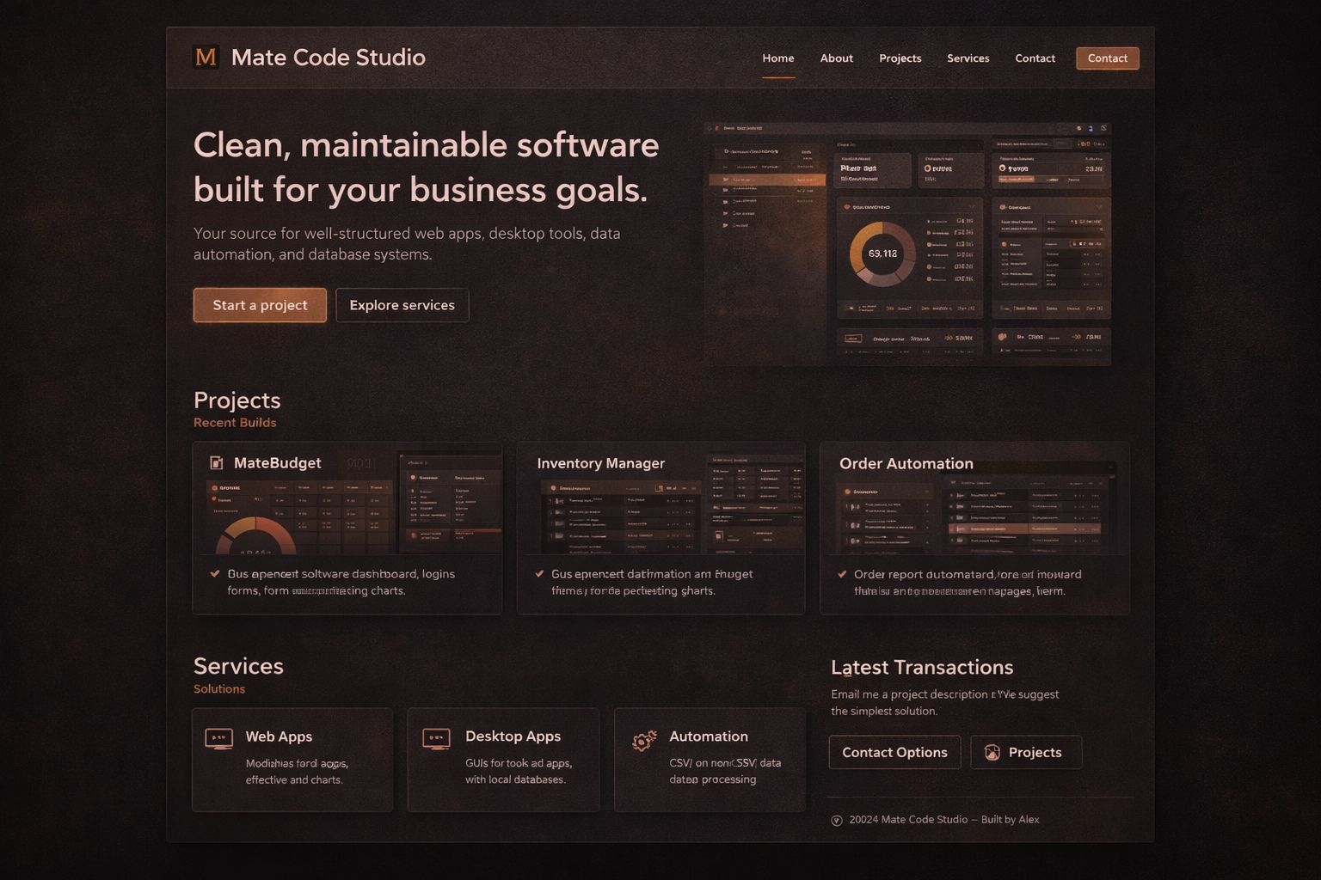Click the "Explore services" button
Screen dimensions: 1321x880
coord(402,305)
